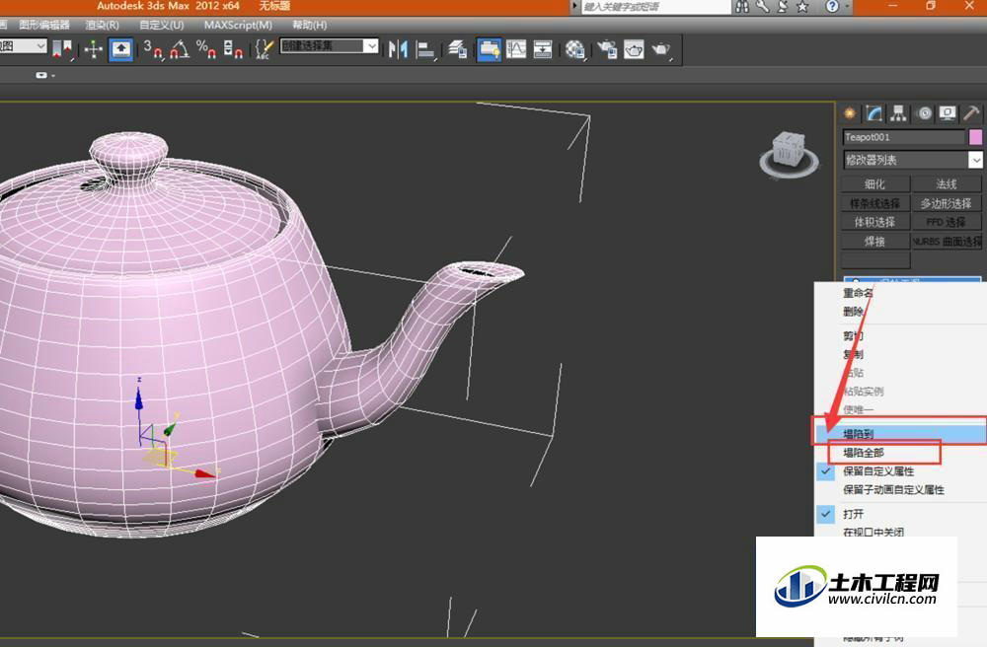Screen dimensions: 987x647
Task: Toggle the Graphite Modeling Tools ribbon icon
Action: click(490, 49)
